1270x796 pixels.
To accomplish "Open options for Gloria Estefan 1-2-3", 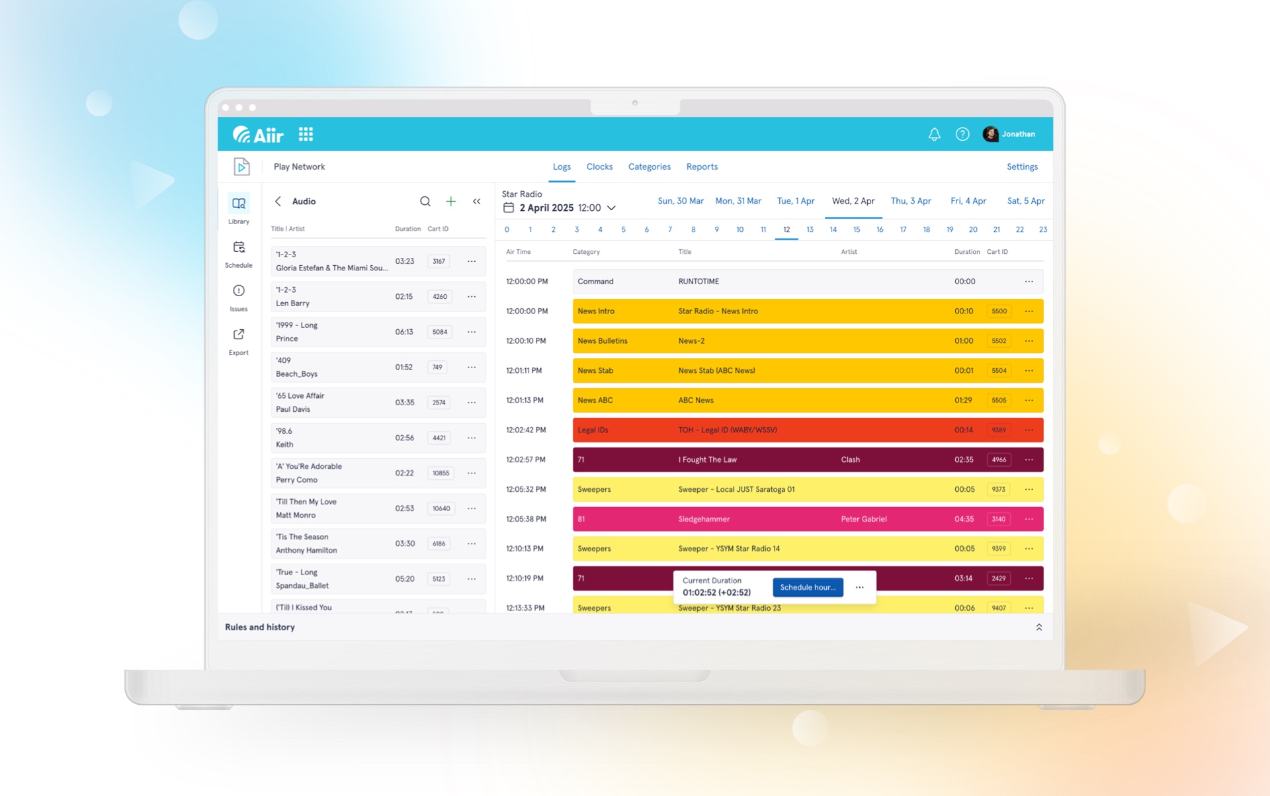I will click(472, 261).
